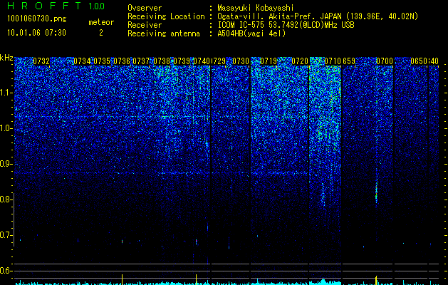The height and width of the screenshot is (285, 448).
Task: Click the 0650 time marker
Action: tap(419, 61)
